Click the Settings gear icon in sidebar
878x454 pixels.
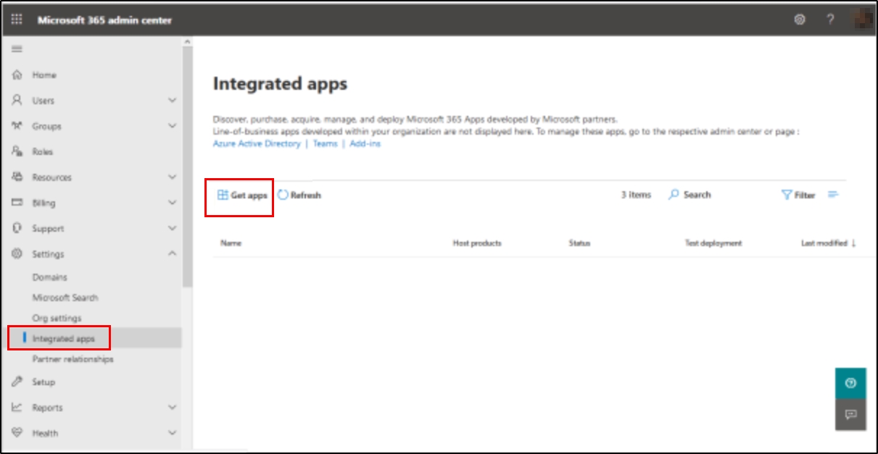[17, 254]
